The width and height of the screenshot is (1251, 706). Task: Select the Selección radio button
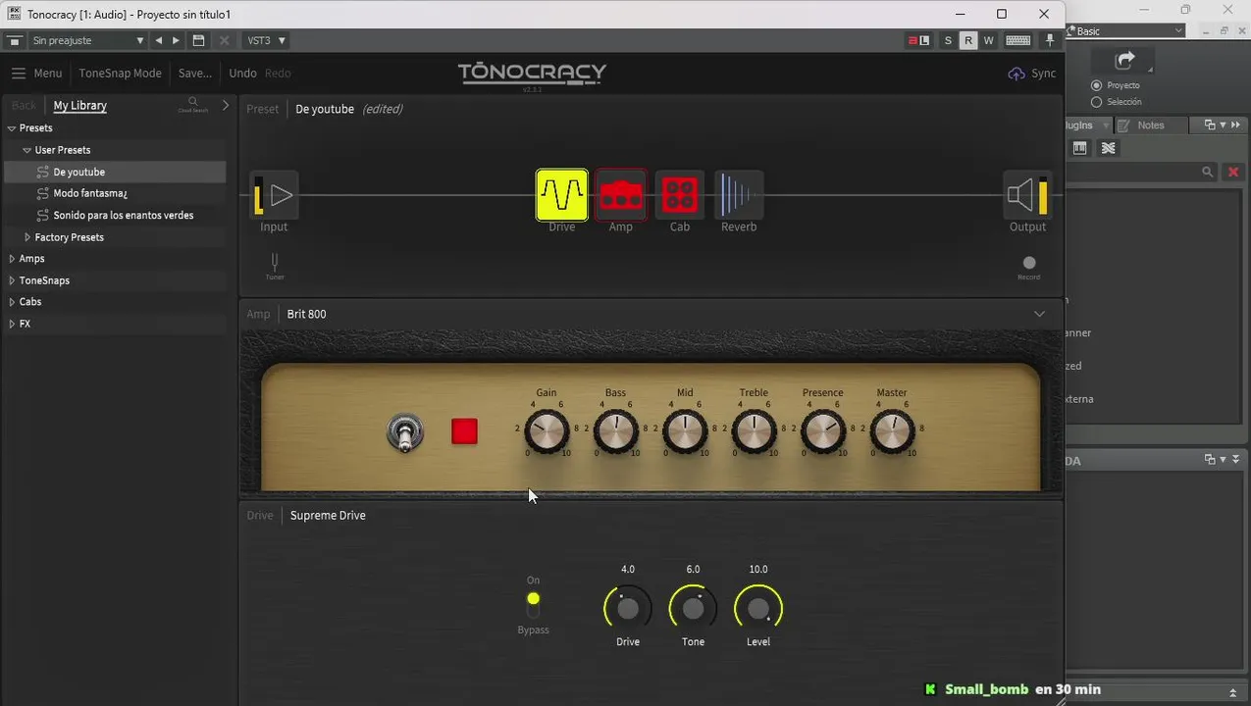(1096, 102)
